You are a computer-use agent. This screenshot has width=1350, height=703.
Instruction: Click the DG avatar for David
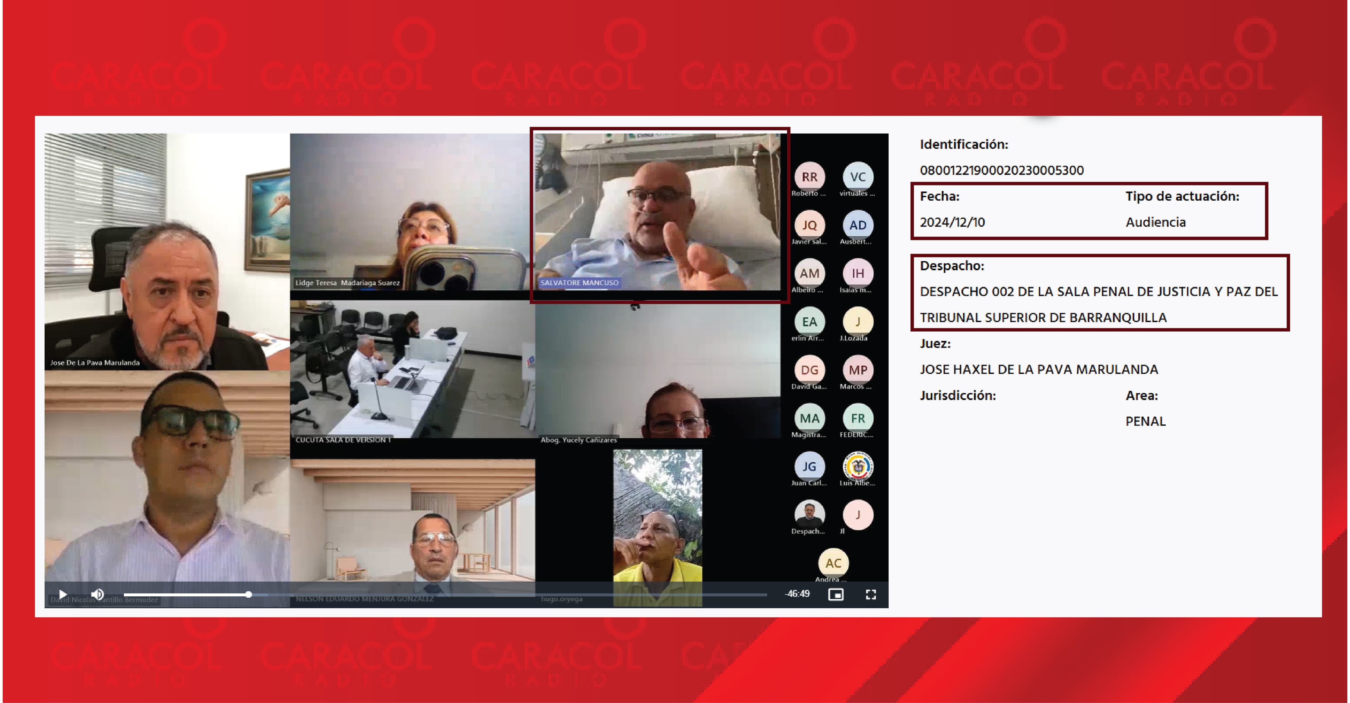[809, 370]
